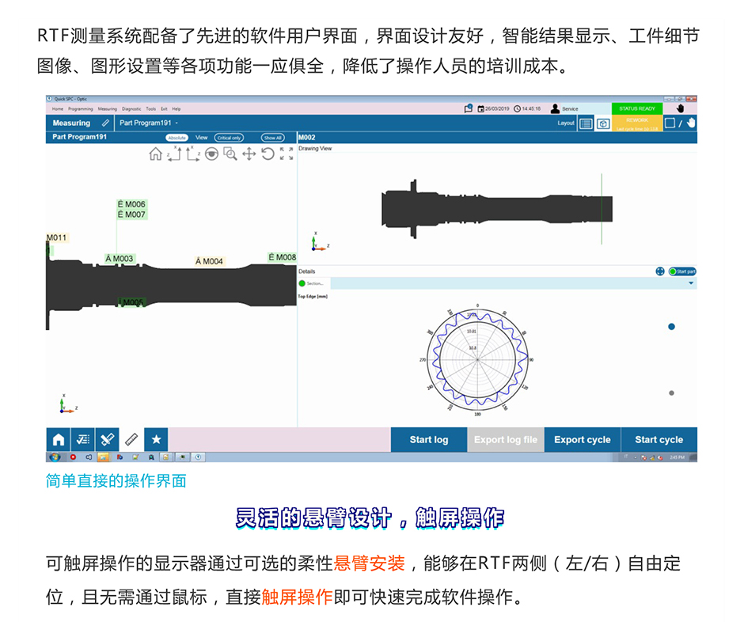
Task: Click the calendar date icon
Action: pos(480,108)
